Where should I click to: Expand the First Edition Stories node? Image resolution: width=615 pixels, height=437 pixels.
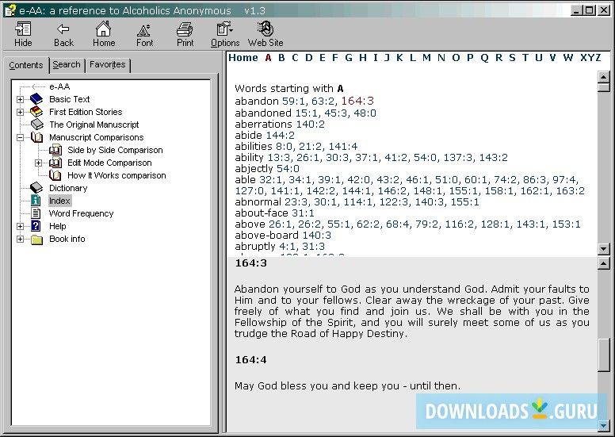pyautogui.click(x=21, y=112)
